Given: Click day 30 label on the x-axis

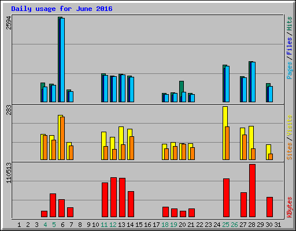Looking at the screenshot, I should pyautogui.click(x=269, y=225).
